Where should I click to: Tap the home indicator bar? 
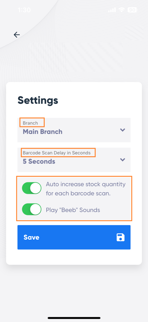(x=74, y=318)
